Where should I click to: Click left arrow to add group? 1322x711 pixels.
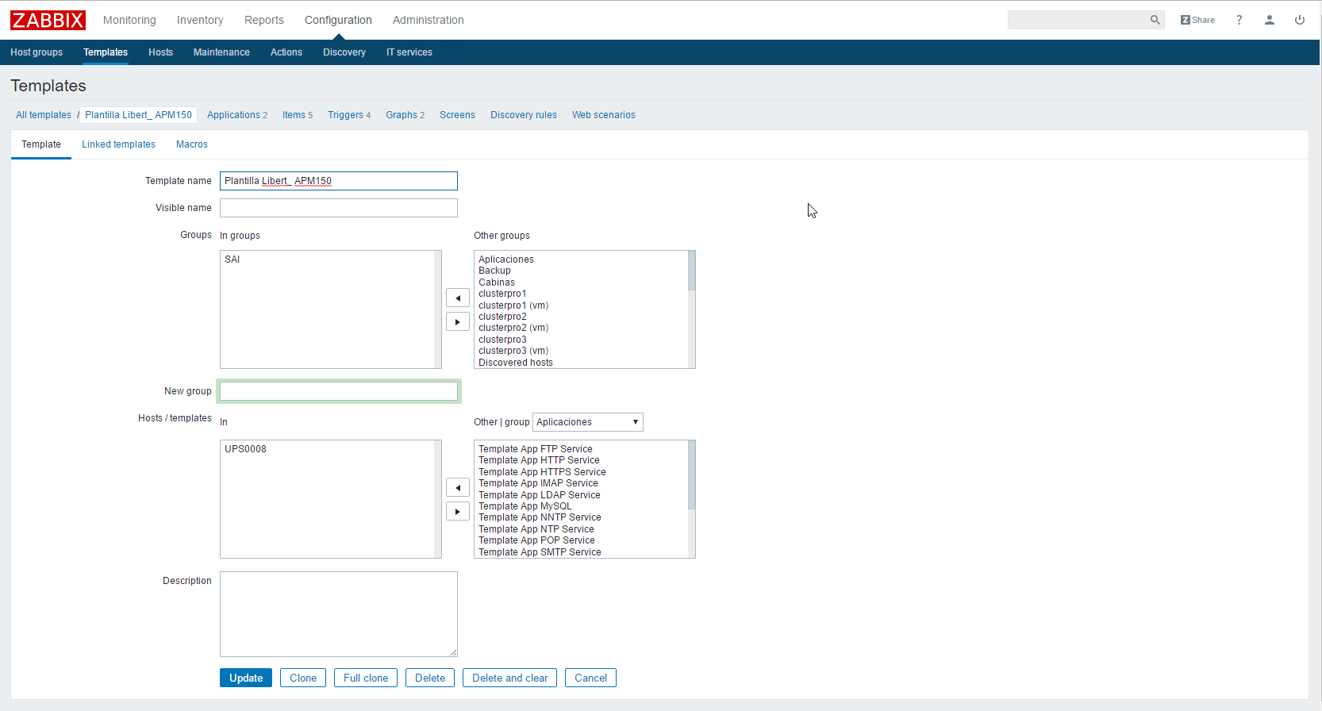pos(457,298)
